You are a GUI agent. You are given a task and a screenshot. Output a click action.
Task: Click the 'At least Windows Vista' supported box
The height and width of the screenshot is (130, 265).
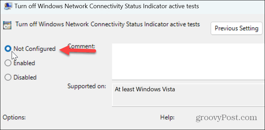(x=188, y=95)
